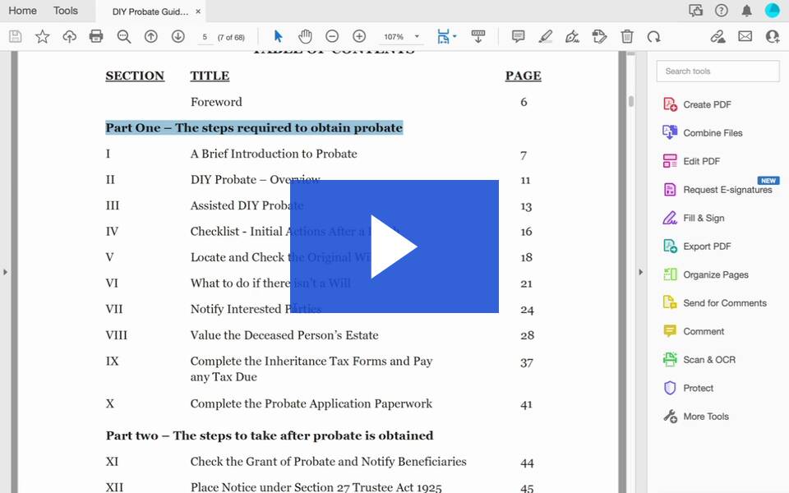Click 'Value the Deceased Person's Estate' entry
789x493 pixels.
(284, 335)
